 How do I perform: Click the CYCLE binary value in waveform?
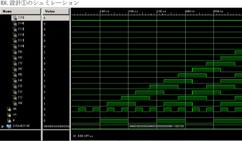click(x=157, y=127)
